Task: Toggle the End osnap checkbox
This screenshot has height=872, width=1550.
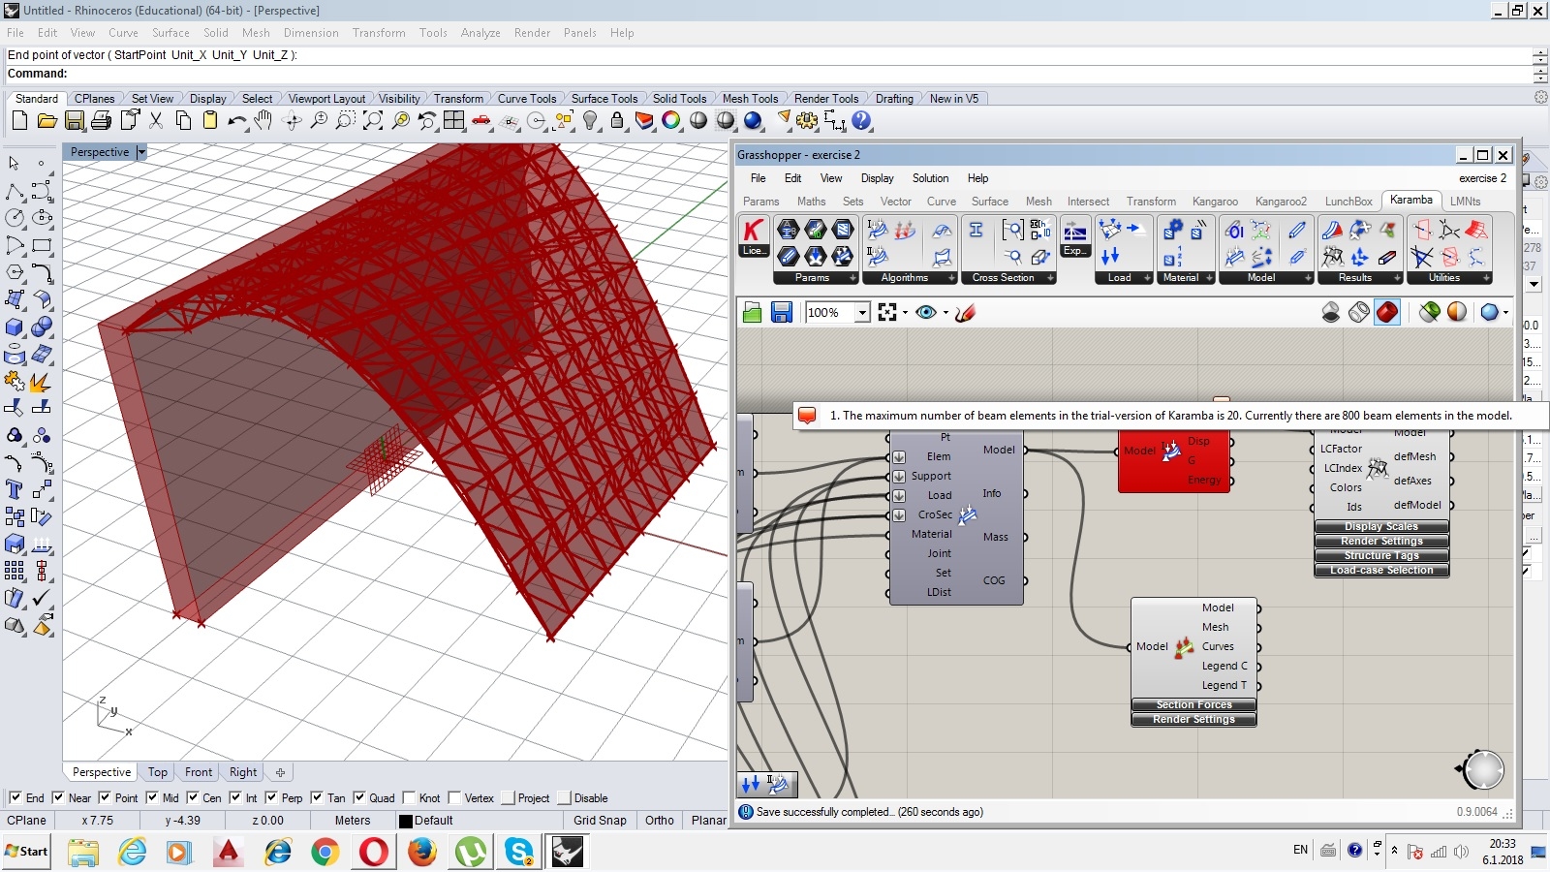Action: coord(15,797)
